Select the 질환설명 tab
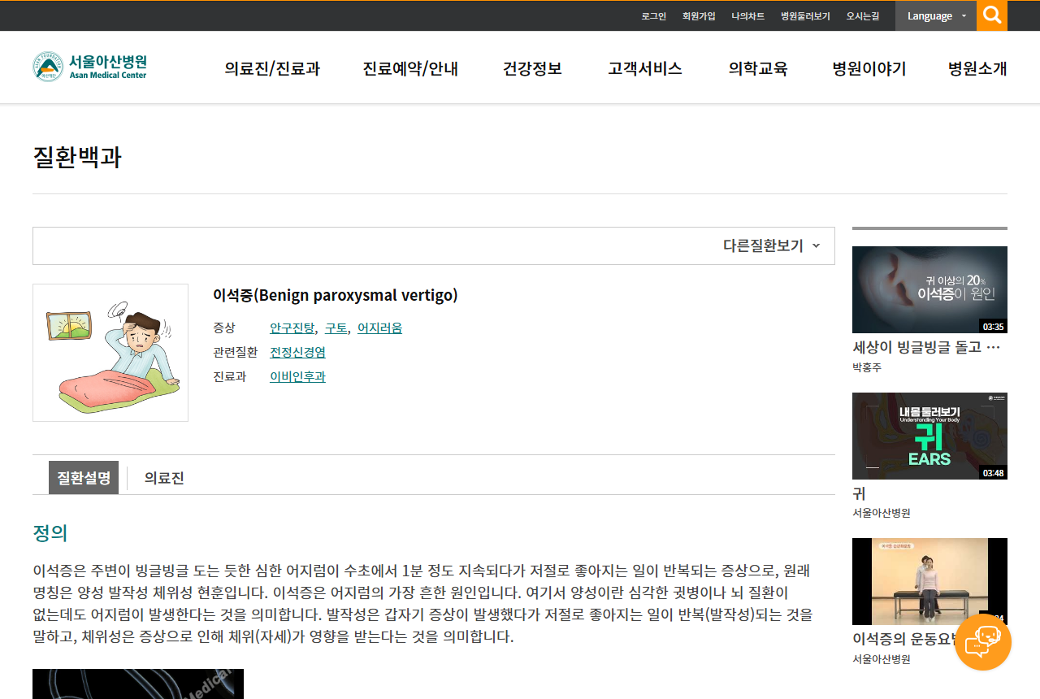Screen dimensions: 1040x699 [84, 478]
